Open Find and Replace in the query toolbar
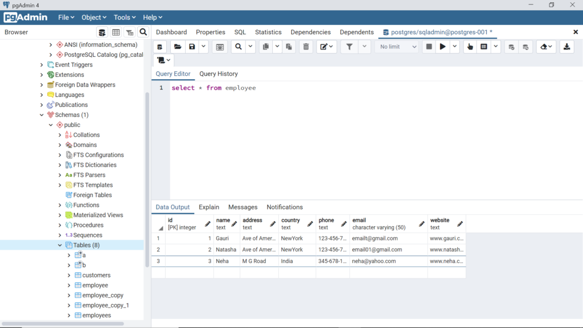Viewport: 583px width, 328px height. click(x=239, y=46)
